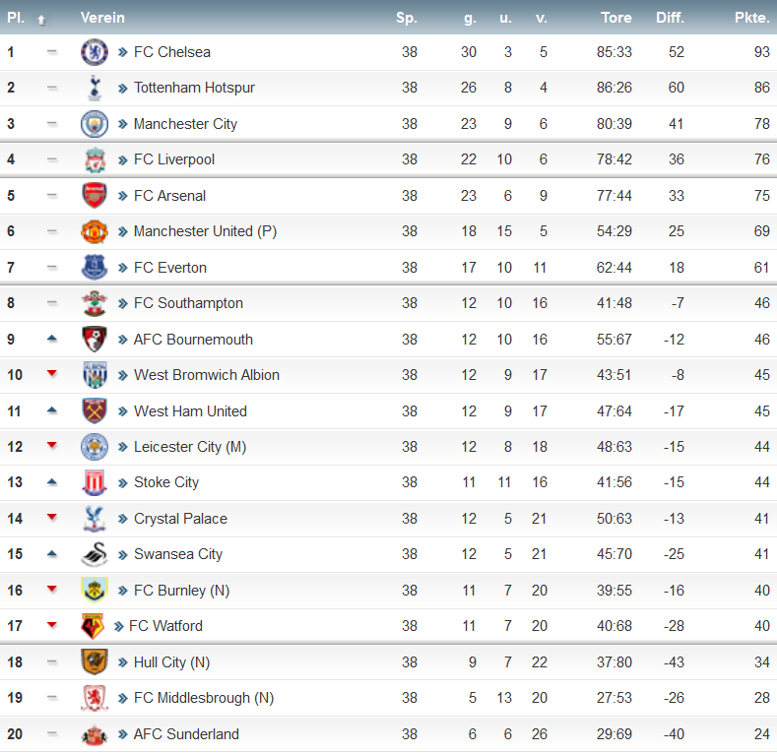Click the Tottenham Hotspur cockerel crest

[95, 88]
